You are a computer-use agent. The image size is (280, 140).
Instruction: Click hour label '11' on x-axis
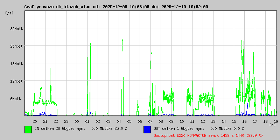[192, 121]
